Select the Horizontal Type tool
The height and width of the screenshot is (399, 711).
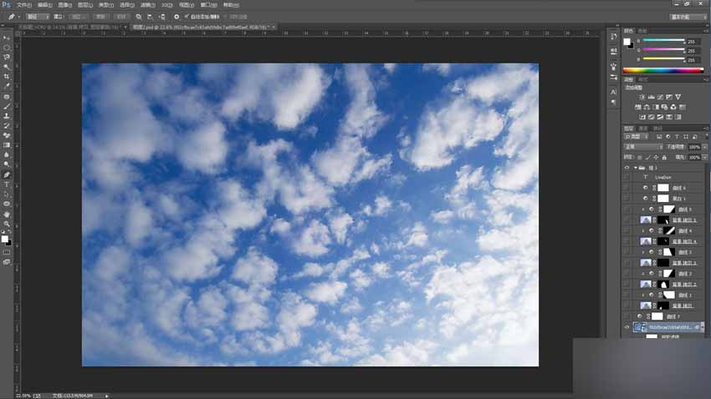coord(7,184)
